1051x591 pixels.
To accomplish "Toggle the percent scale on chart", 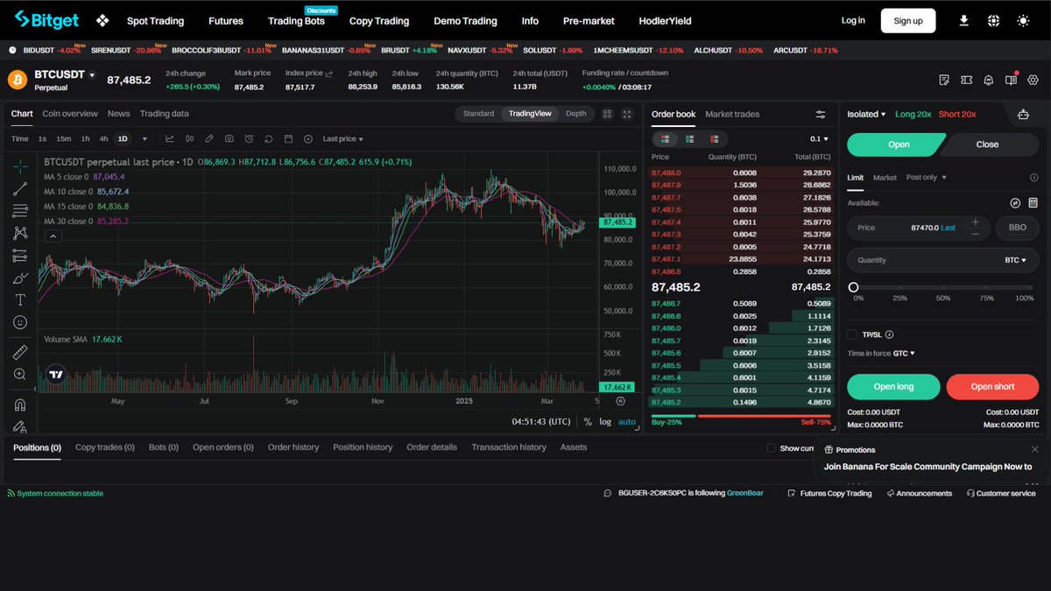I will 588,421.
